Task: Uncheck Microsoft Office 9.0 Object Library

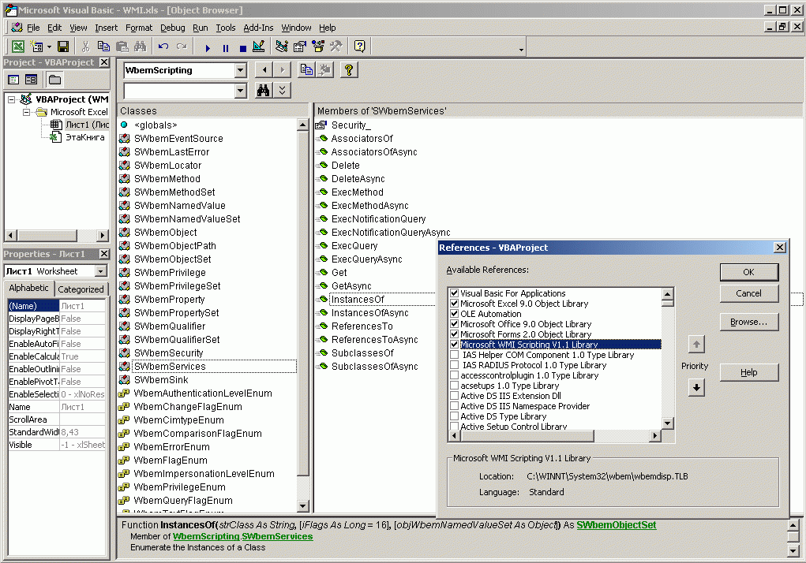Action: (x=454, y=324)
